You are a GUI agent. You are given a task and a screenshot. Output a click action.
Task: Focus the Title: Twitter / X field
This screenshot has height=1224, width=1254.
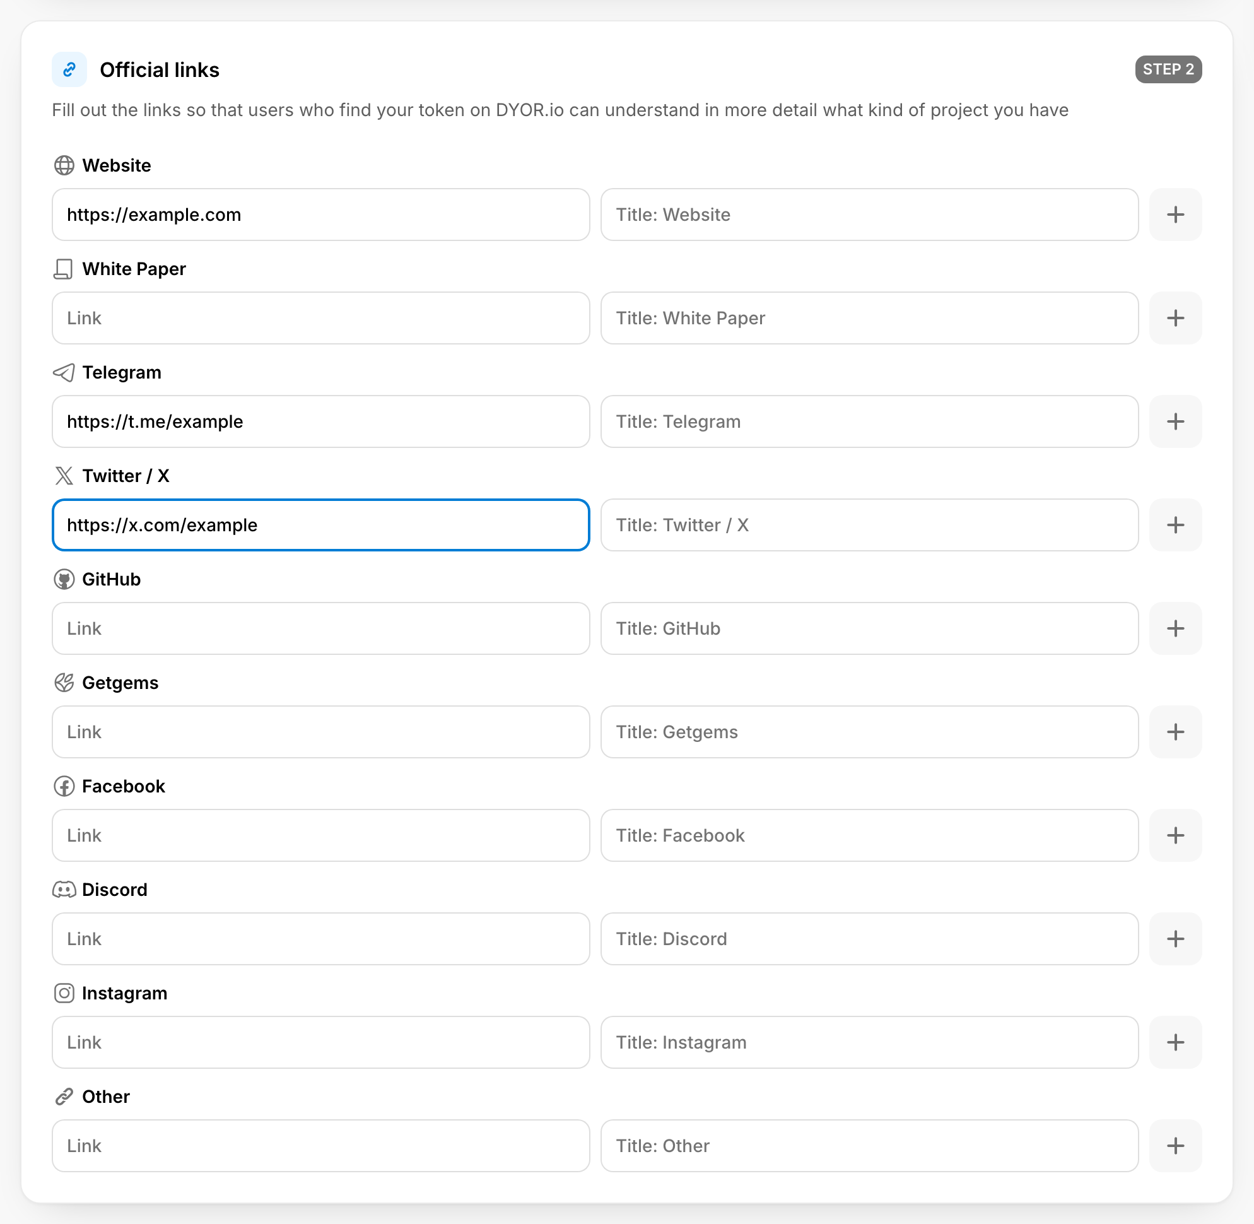(870, 525)
